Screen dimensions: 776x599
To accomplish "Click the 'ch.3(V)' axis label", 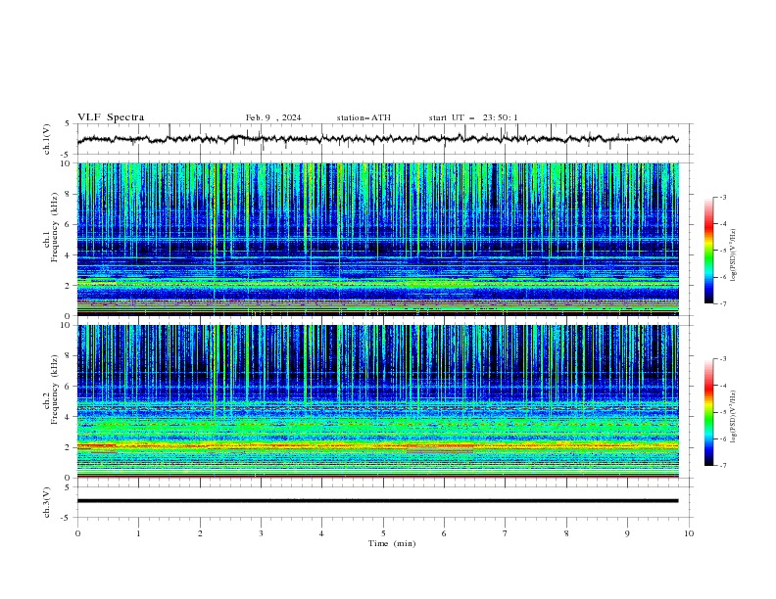I will (47, 502).
